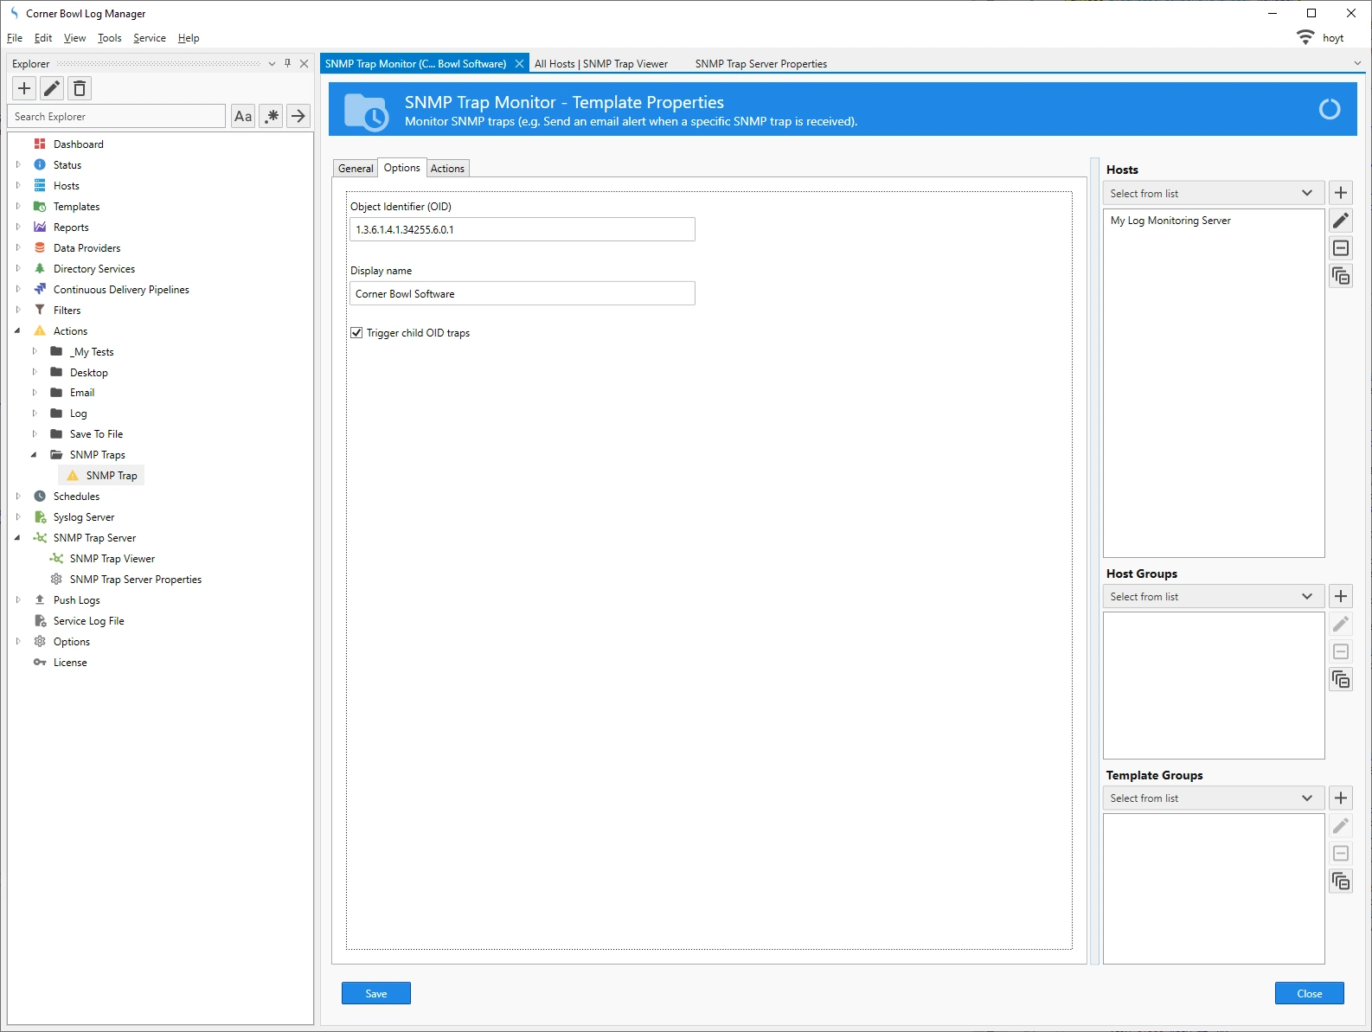Screen dimensions: 1372x1032
Task: Remove selected host with minus button
Action: [x=1341, y=248]
